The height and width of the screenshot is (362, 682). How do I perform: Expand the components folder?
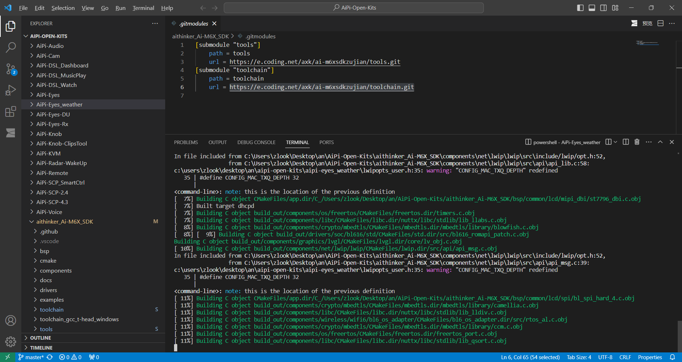point(93,270)
